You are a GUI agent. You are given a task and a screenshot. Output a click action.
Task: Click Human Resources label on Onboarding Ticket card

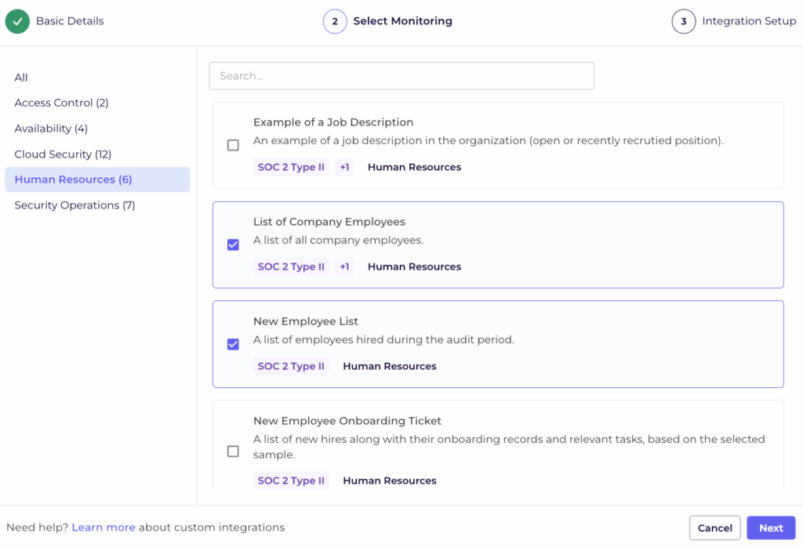[390, 480]
